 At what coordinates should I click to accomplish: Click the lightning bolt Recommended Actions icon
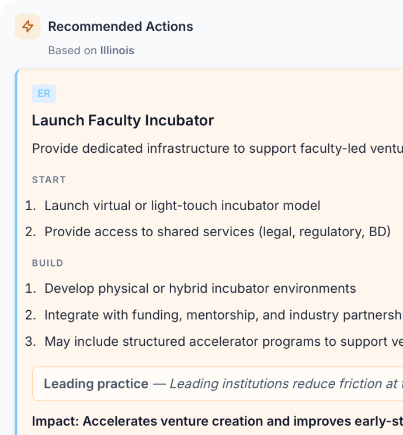point(27,27)
